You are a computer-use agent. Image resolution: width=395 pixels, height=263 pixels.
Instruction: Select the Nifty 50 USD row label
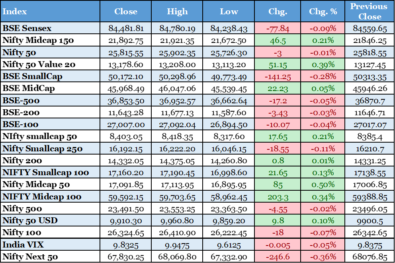29,220
